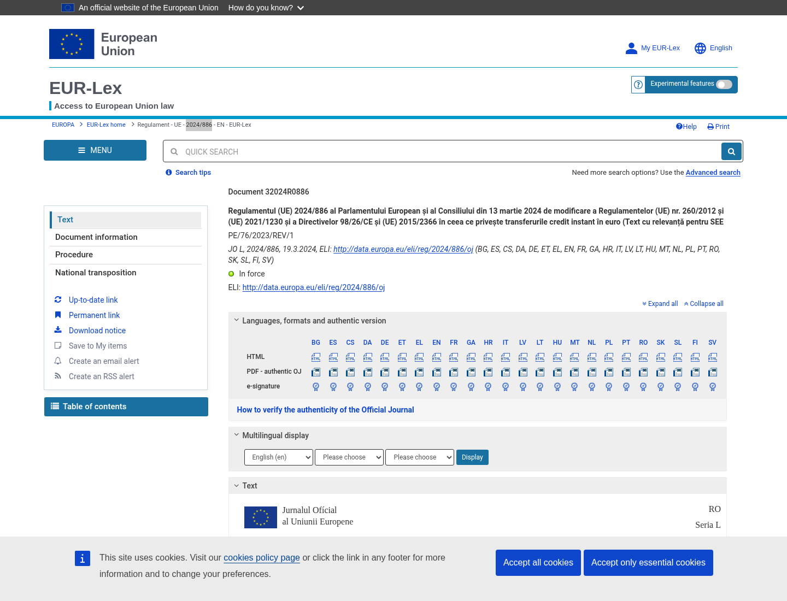Screen dimensions: 787x601
Task: Open the e-signature for BG
Action: (316, 387)
